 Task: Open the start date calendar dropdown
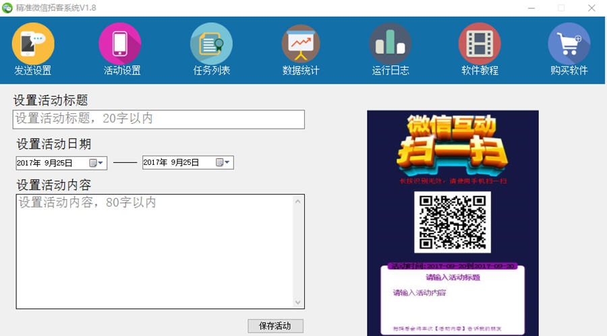[96, 163]
